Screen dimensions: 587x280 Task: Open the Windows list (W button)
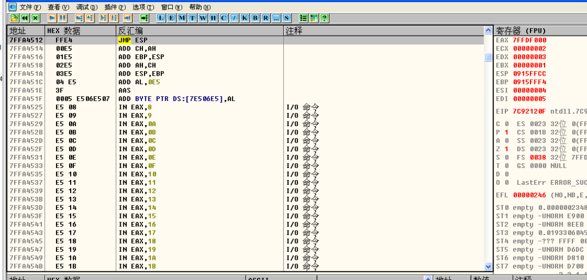click(203, 18)
